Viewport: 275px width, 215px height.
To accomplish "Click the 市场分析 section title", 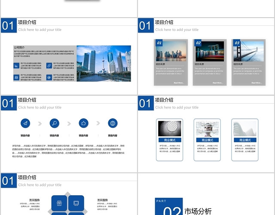I will click(x=198, y=211).
